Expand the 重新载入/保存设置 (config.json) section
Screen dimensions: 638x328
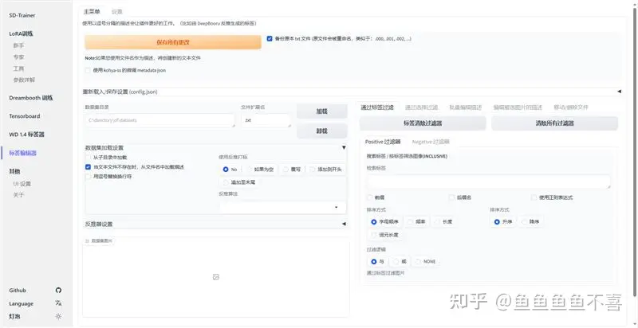(x=617, y=92)
